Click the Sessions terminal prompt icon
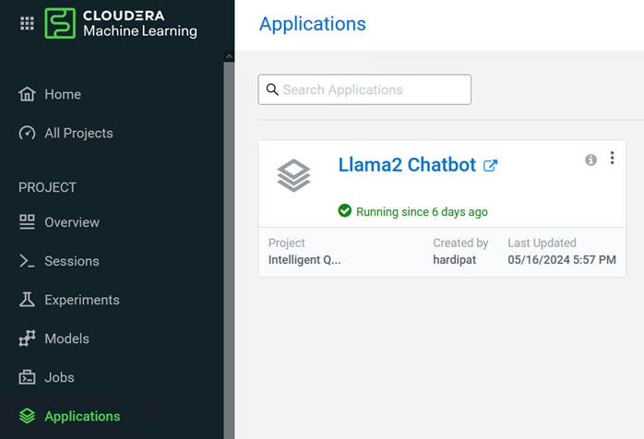The width and height of the screenshot is (644, 439). [27, 261]
